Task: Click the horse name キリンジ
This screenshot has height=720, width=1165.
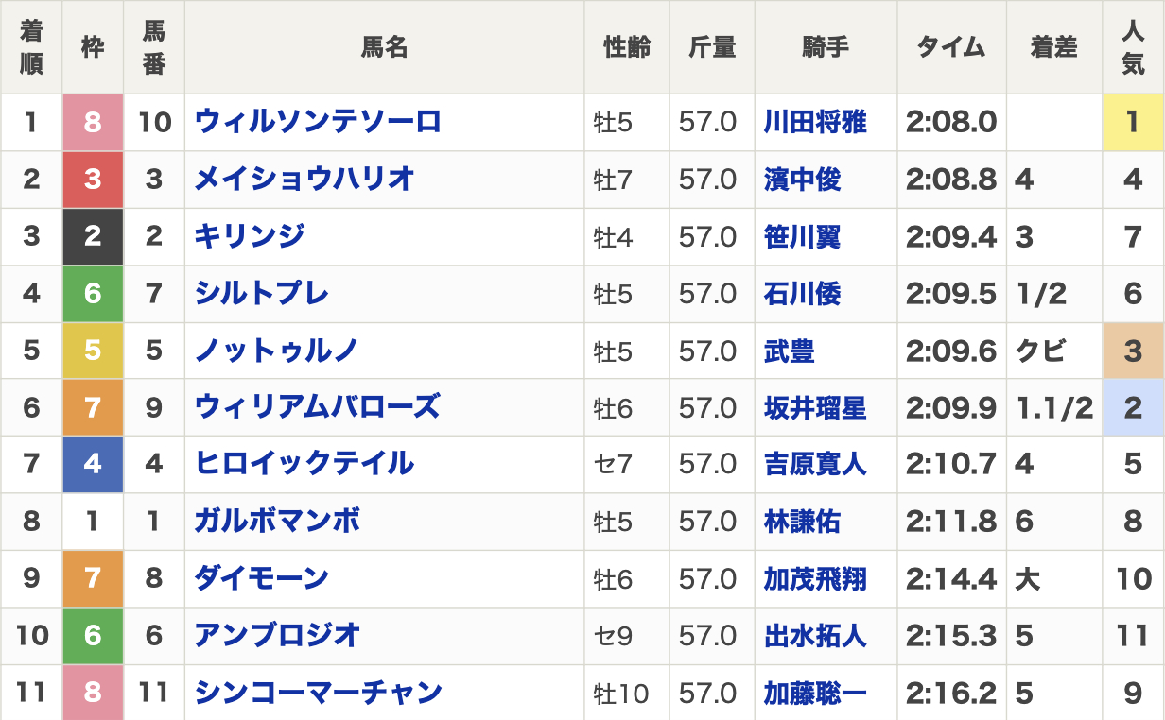Action: [x=250, y=236]
